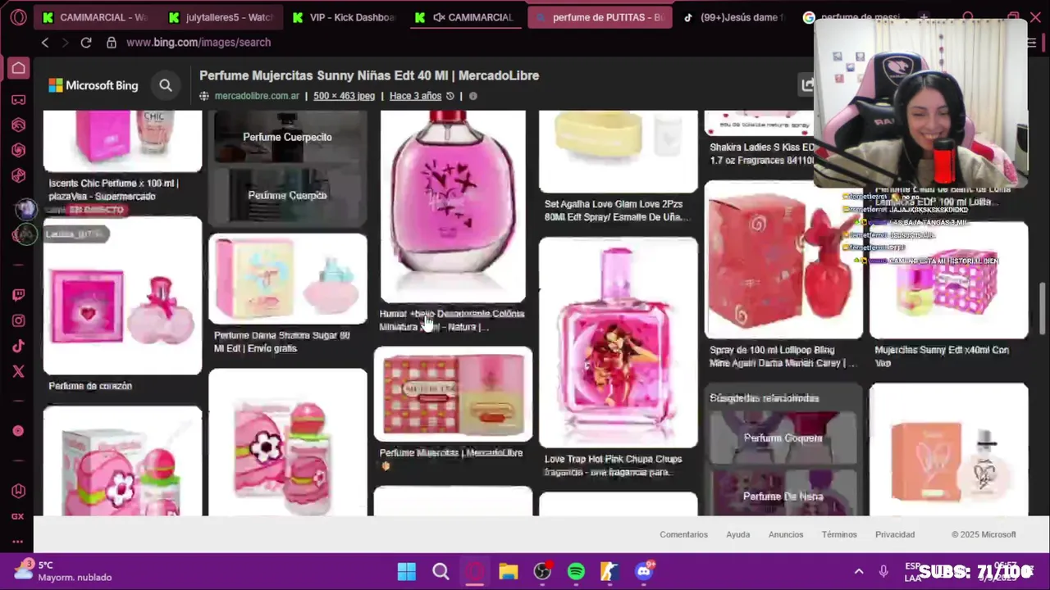Open Mujercitas Sunny Edt x40ml image

pos(948,280)
